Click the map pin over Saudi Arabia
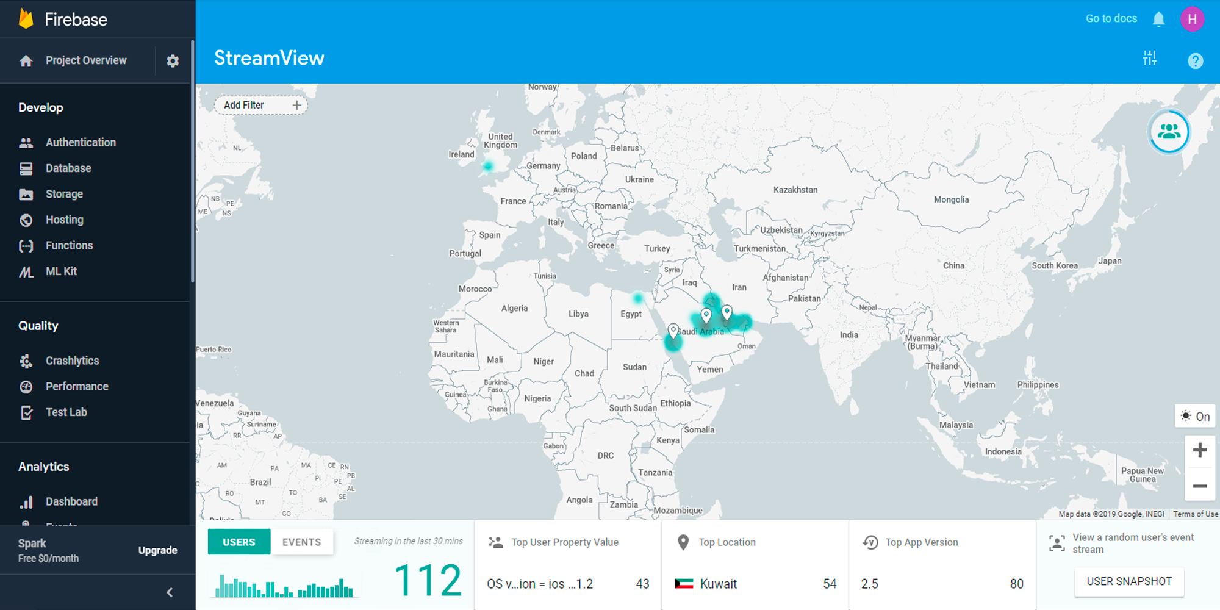 [x=706, y=315]
